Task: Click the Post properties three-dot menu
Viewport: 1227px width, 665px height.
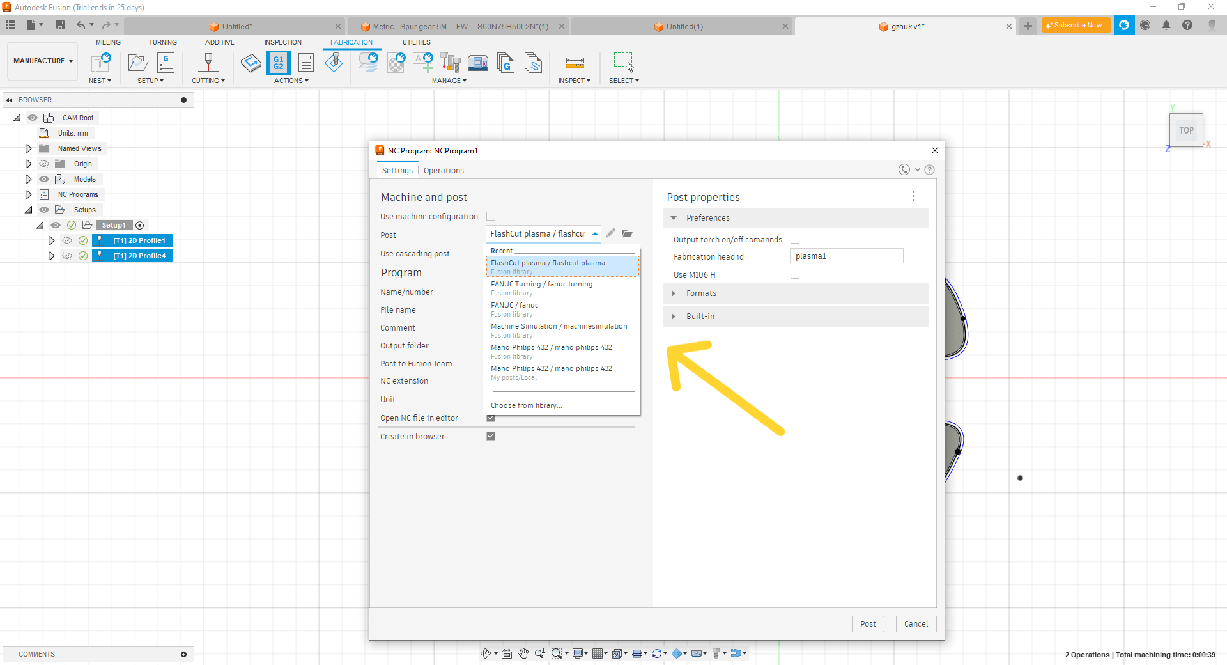Action: click(x=913, y=196)
